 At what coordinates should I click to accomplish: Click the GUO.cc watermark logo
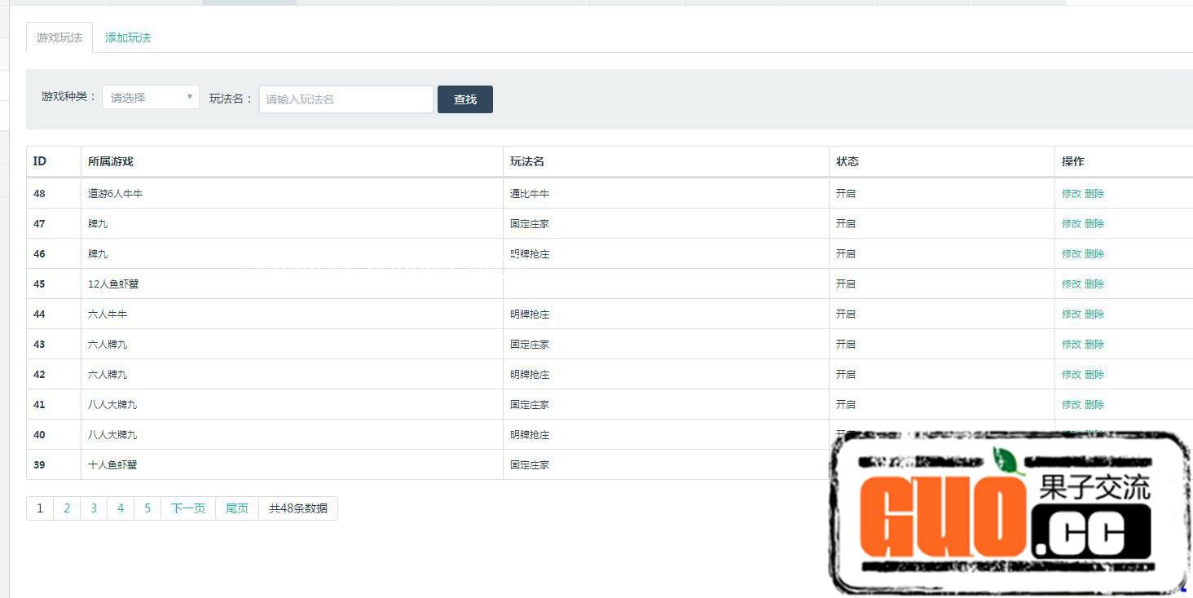point(1007,513)
